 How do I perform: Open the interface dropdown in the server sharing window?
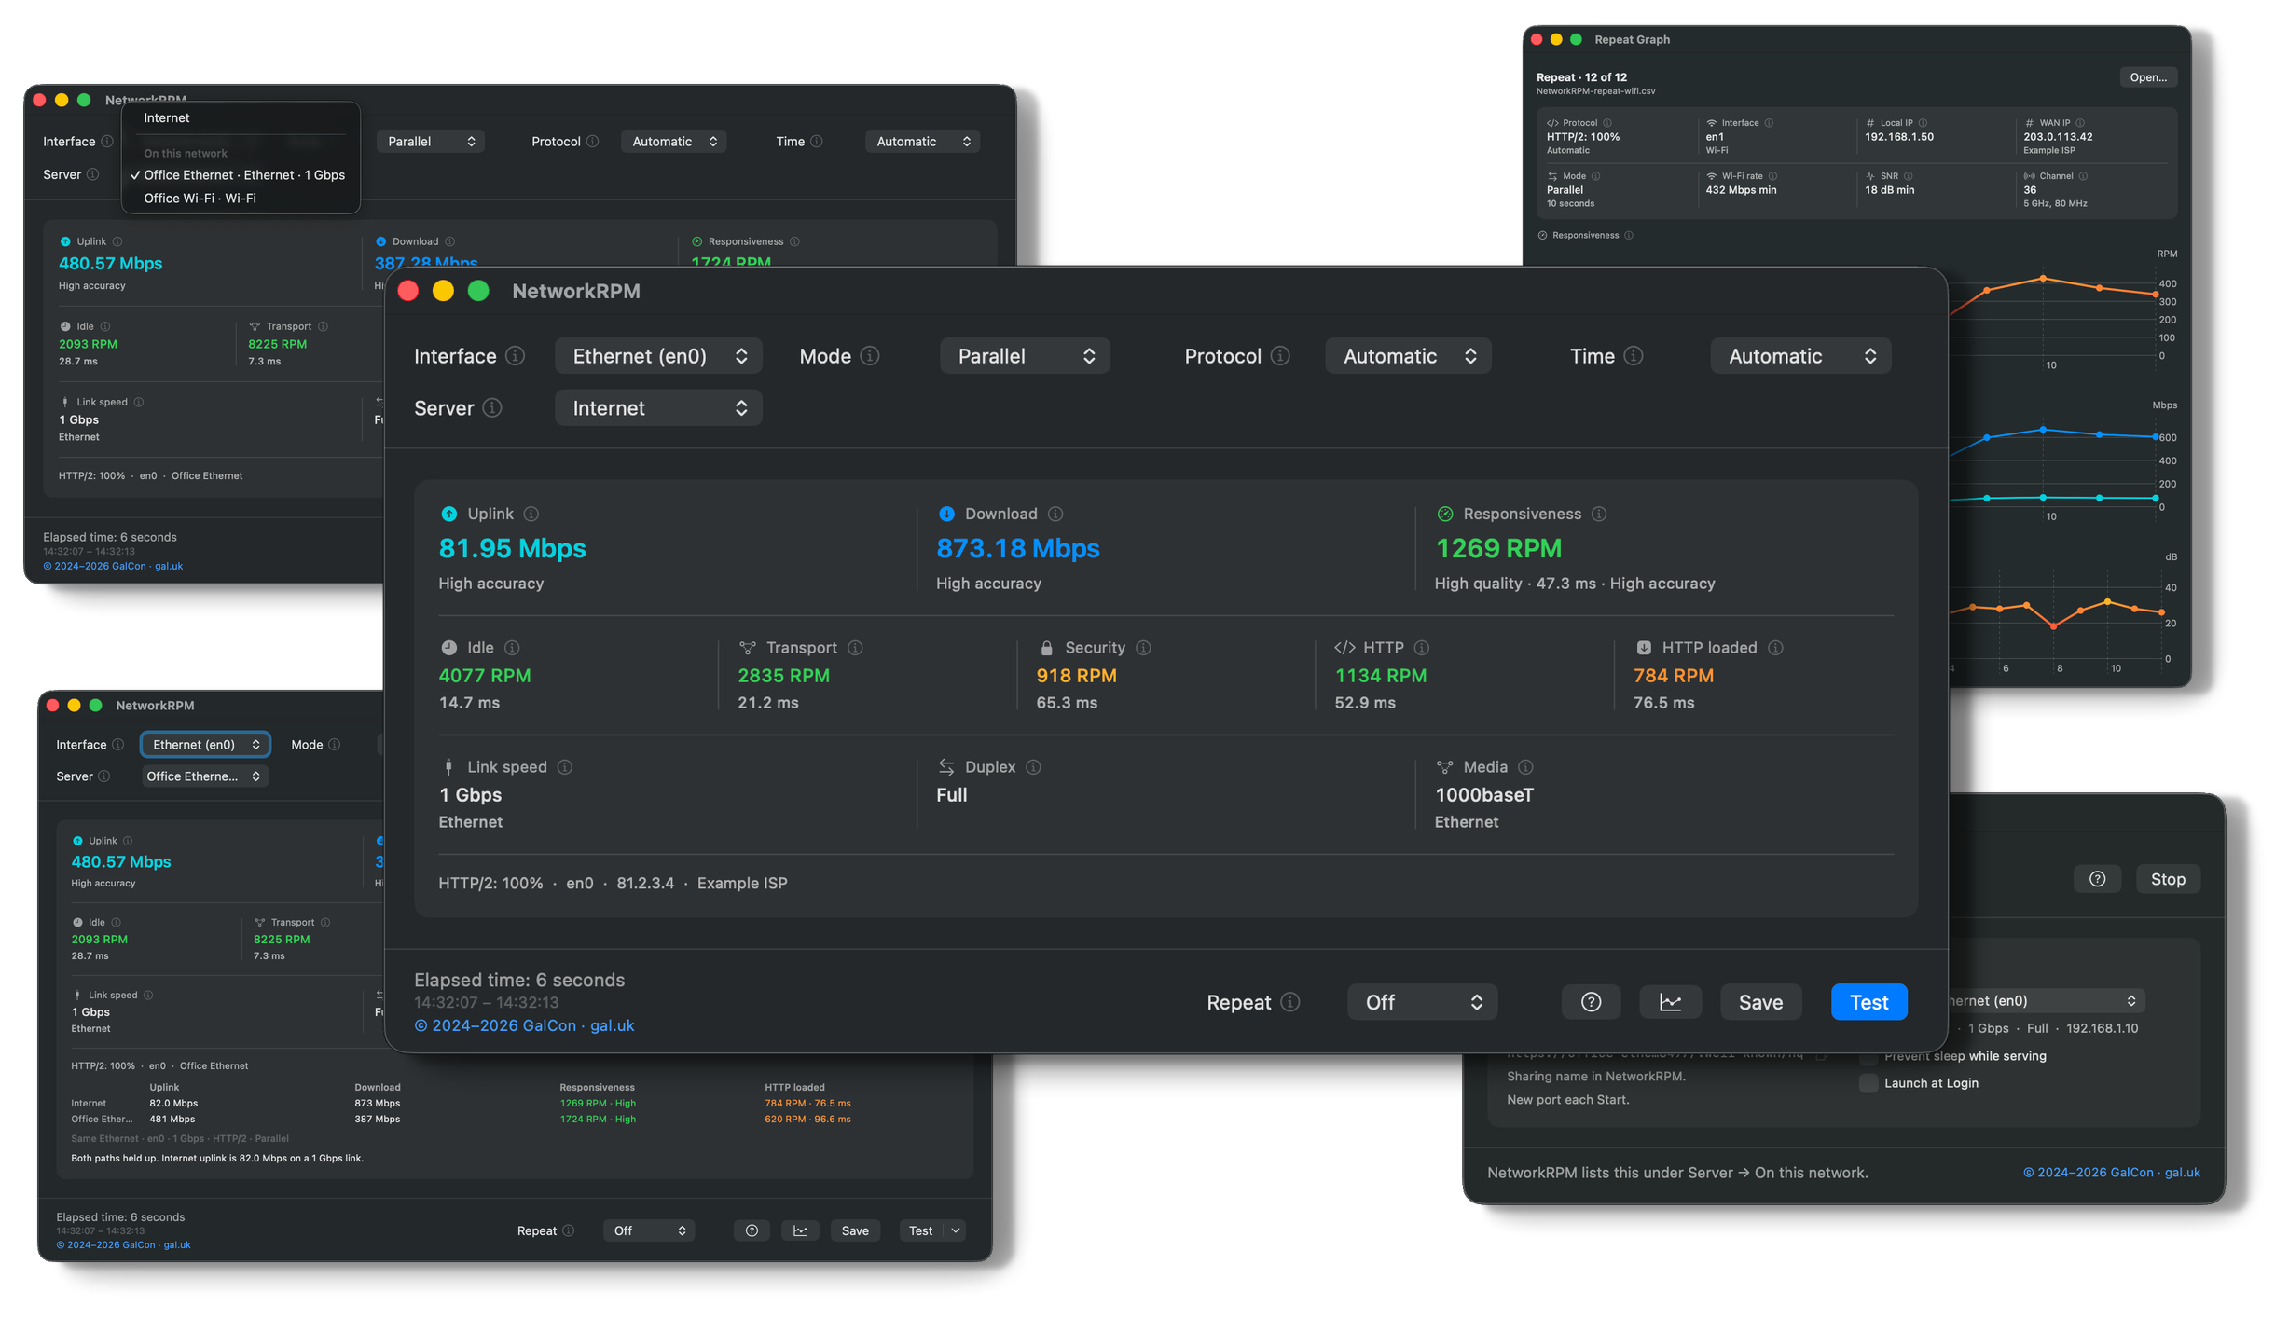tap(2046, 1001)
